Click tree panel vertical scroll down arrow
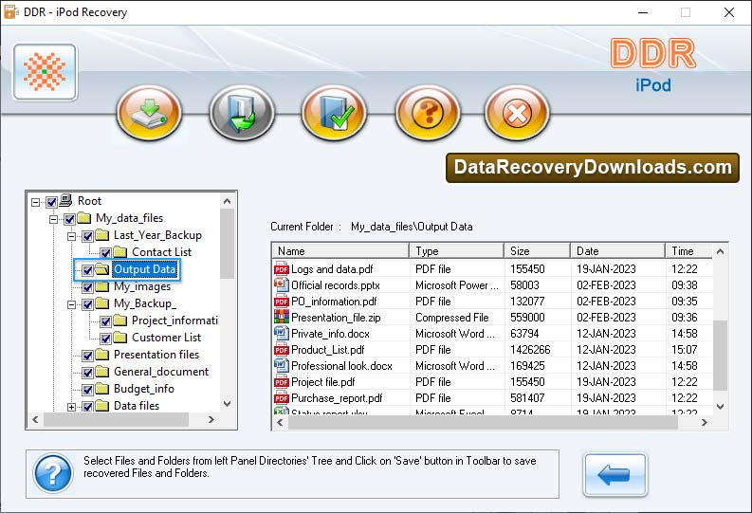752x513 pixels. point(228,404)
